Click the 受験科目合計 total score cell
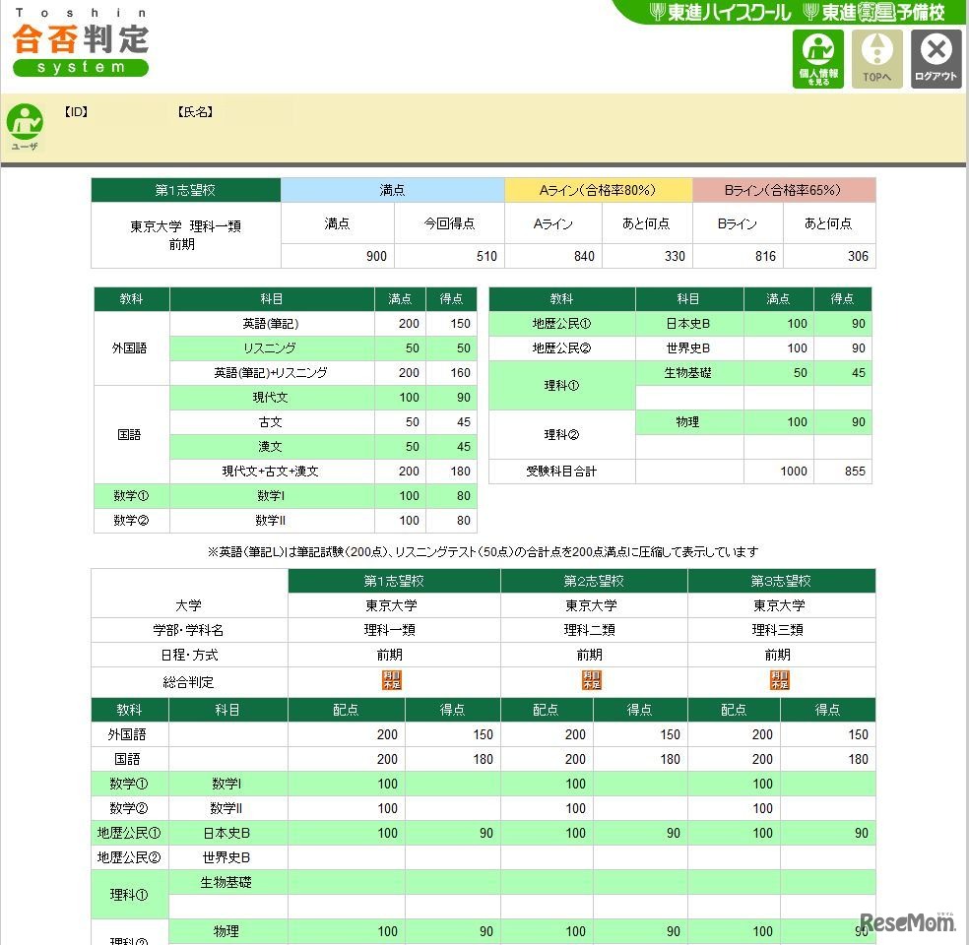 tap(560, 471)
